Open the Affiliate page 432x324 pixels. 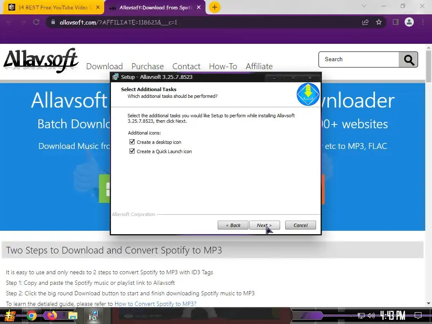point(259,66)
